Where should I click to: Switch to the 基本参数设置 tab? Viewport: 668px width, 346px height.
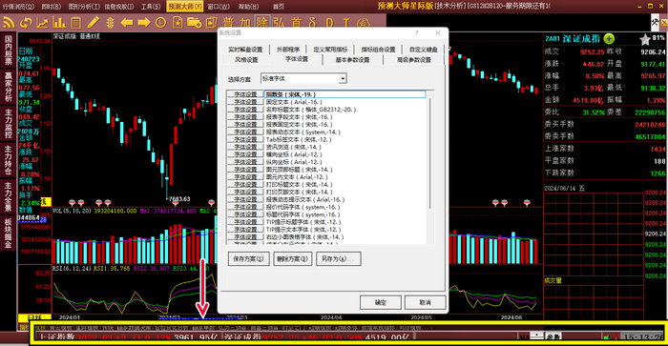tap(353, 60)
